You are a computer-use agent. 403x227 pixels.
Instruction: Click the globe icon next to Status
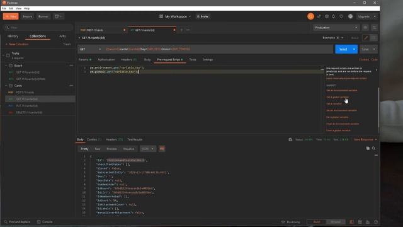point(290,139)
